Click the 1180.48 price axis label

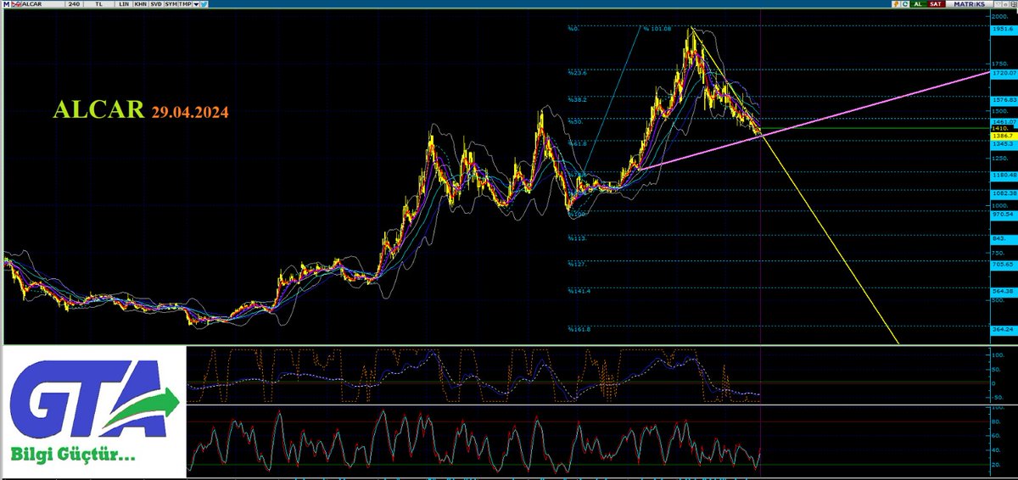coord(1004,175)
